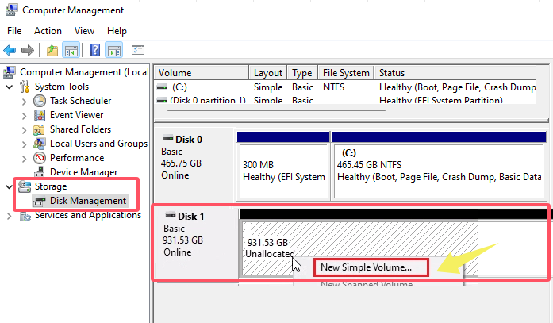Toggle the Show/Hide Action Pane icon
Viewport: 553px width, 323px height.
pyautogui.click(x=113, y=50)
